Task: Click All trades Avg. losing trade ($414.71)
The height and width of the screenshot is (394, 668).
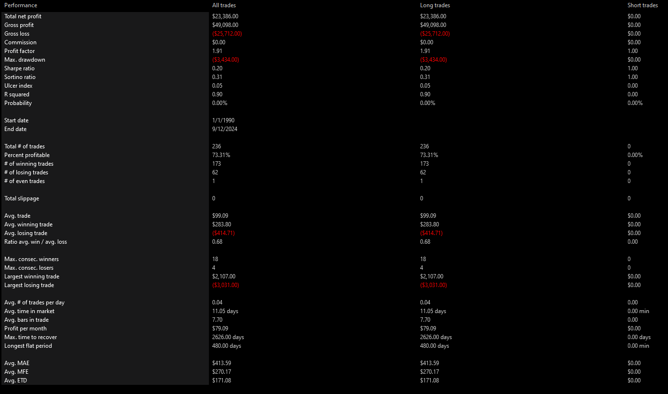Action: [224, 233]
